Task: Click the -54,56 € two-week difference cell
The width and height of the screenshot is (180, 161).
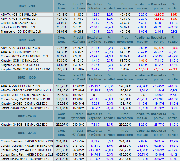Action: 95,159
